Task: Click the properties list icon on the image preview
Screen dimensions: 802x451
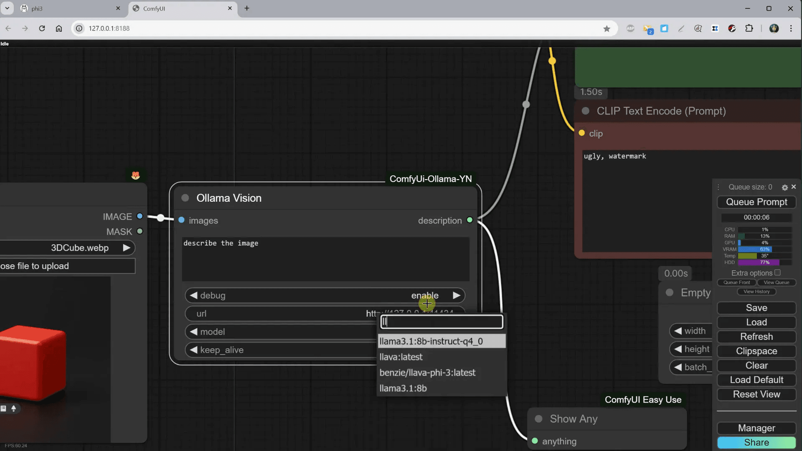Action: [3, 409]
